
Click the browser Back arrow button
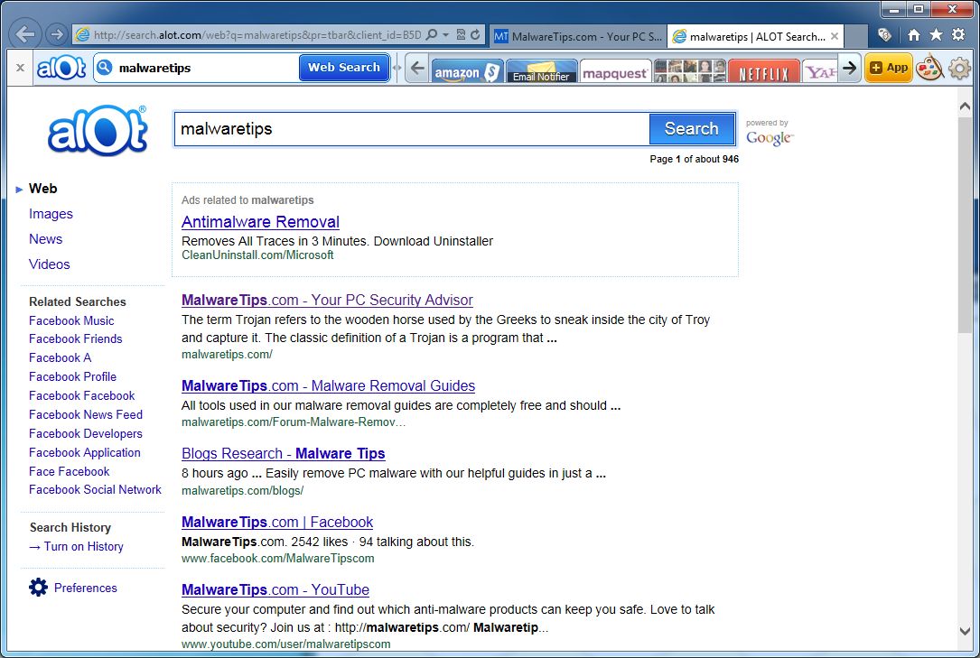pyautogui.click(x=25, y=34)
